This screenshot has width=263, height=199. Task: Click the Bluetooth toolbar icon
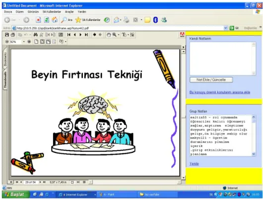pyautogui.click(x=155, y=20)
